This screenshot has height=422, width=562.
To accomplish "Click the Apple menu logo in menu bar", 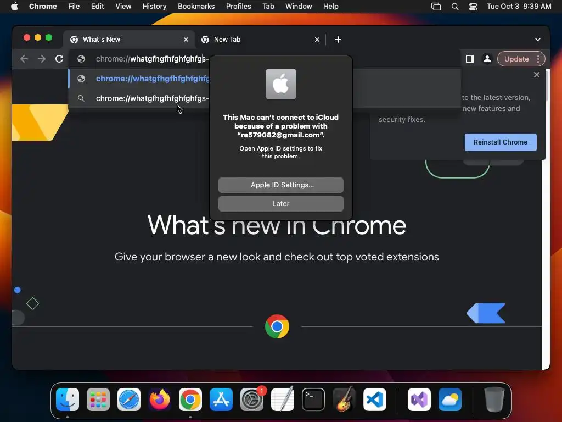I will [14, 6].
